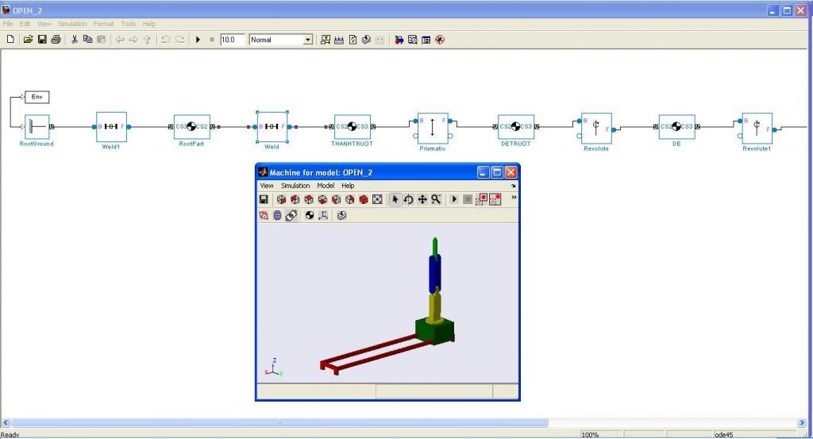This screenshot has height=439, width=813.
Task: Select the DETRUOT body block
Action: point(516,126)
